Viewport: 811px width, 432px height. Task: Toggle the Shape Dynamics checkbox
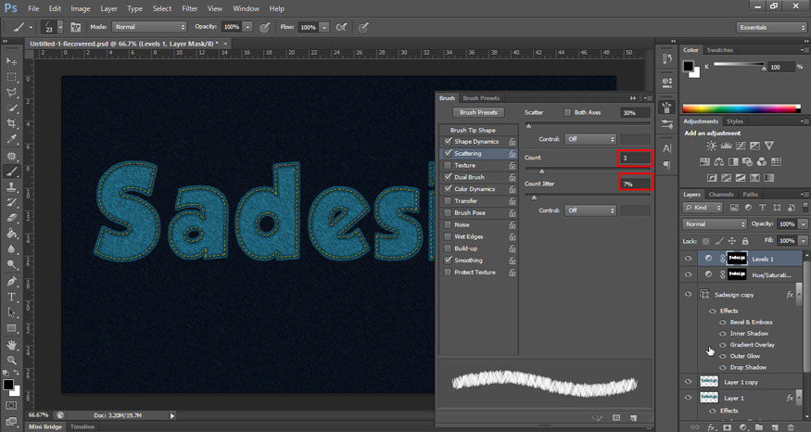click(x=448, y=141)
